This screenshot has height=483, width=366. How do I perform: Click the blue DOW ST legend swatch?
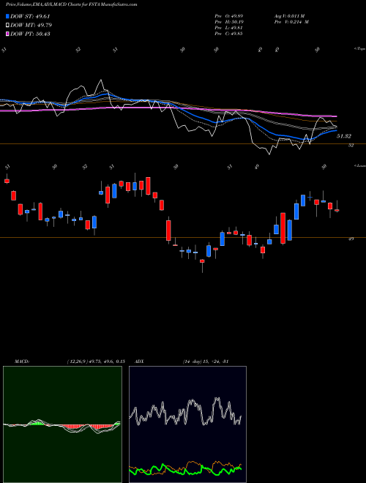tap(7, 16)
